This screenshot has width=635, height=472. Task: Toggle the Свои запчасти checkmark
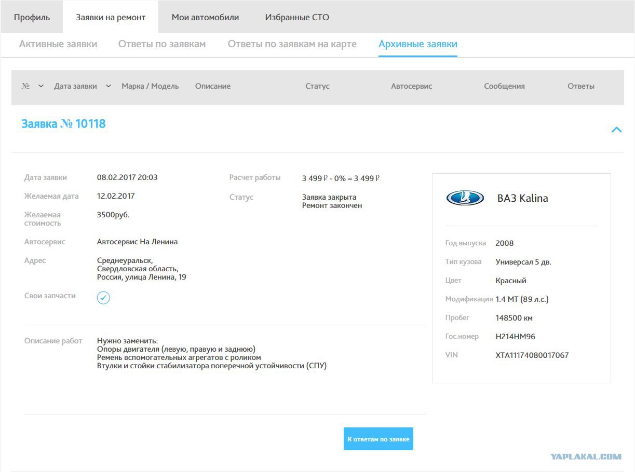click(103, 298)
